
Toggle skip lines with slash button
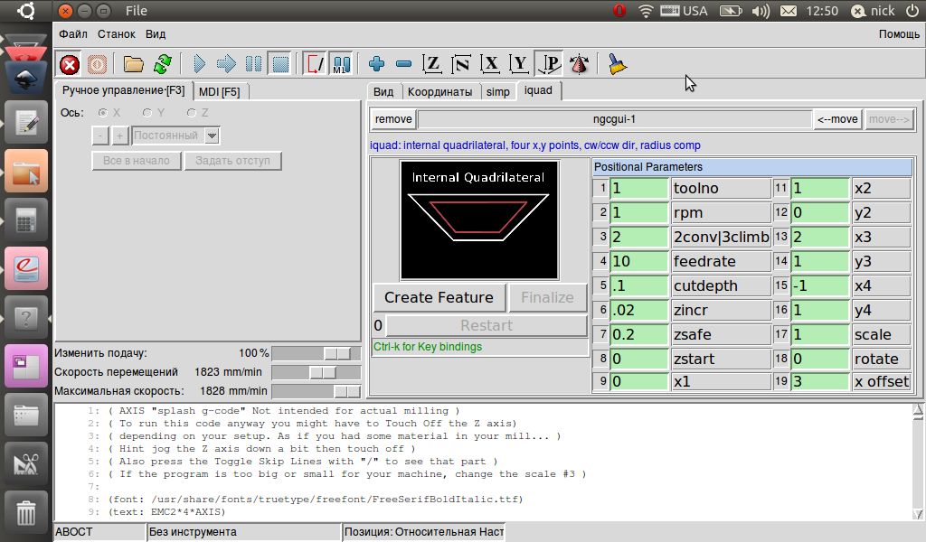point(315,64)
